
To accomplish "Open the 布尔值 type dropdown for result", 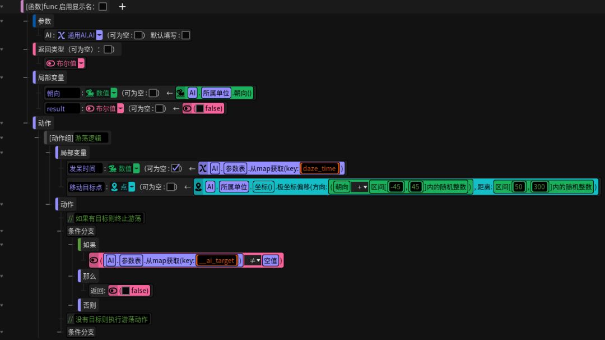I will [x=120, y=109].
